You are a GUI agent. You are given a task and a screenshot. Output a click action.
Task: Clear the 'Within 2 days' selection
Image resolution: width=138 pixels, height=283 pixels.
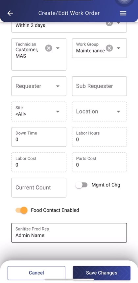109,24
